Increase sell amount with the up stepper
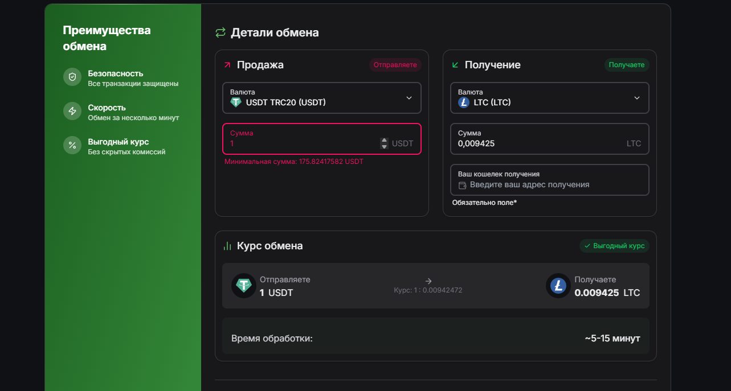Screen dimensions: 731x391 tap(384, 141)
